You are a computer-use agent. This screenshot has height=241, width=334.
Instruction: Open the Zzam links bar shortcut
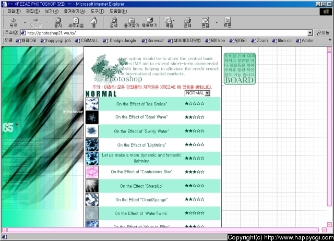click(259, 41)
